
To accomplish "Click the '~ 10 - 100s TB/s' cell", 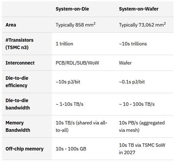I will coord(137,104).
